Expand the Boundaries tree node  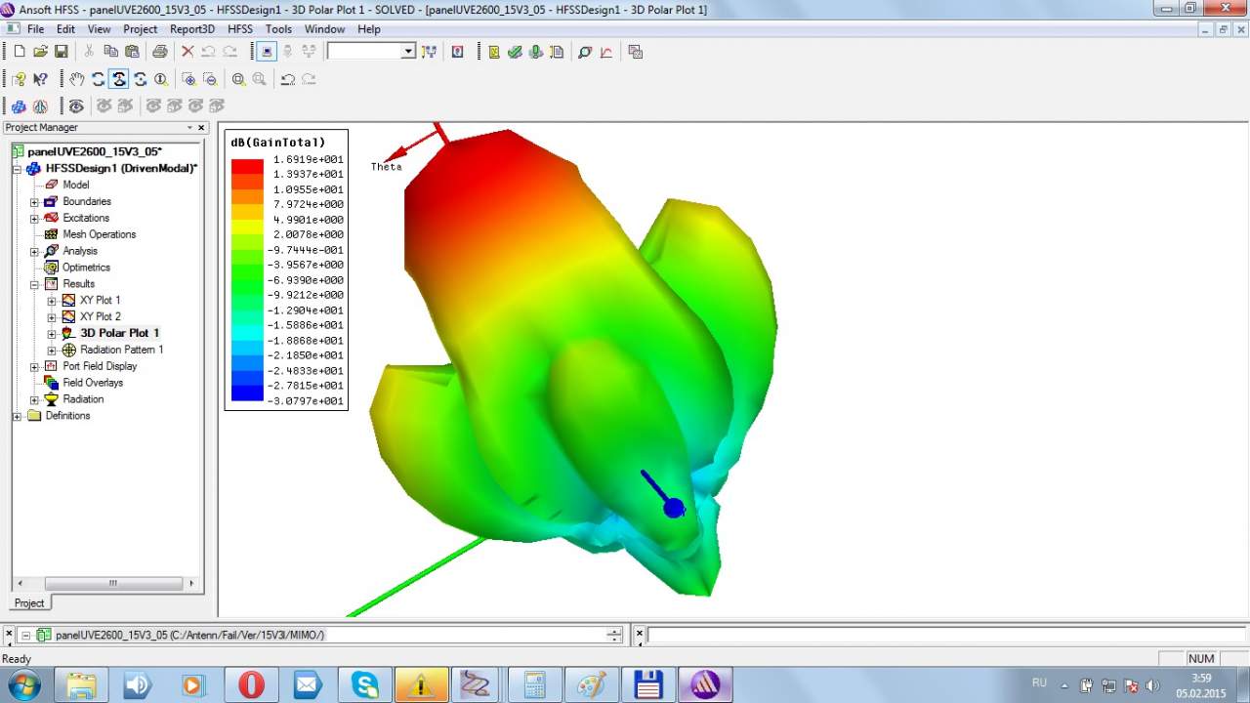pos(34,202)
